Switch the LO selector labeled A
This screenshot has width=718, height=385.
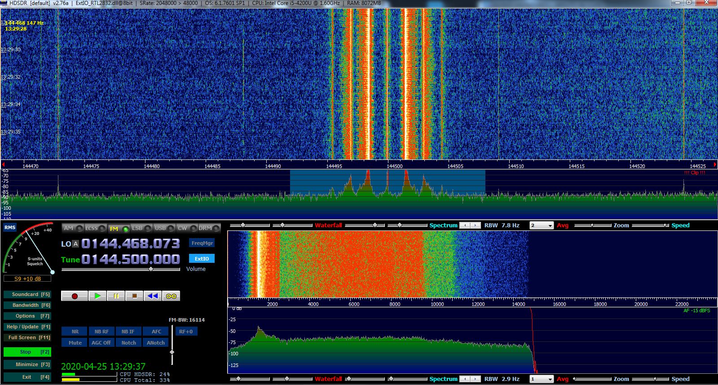pos(75,243)
